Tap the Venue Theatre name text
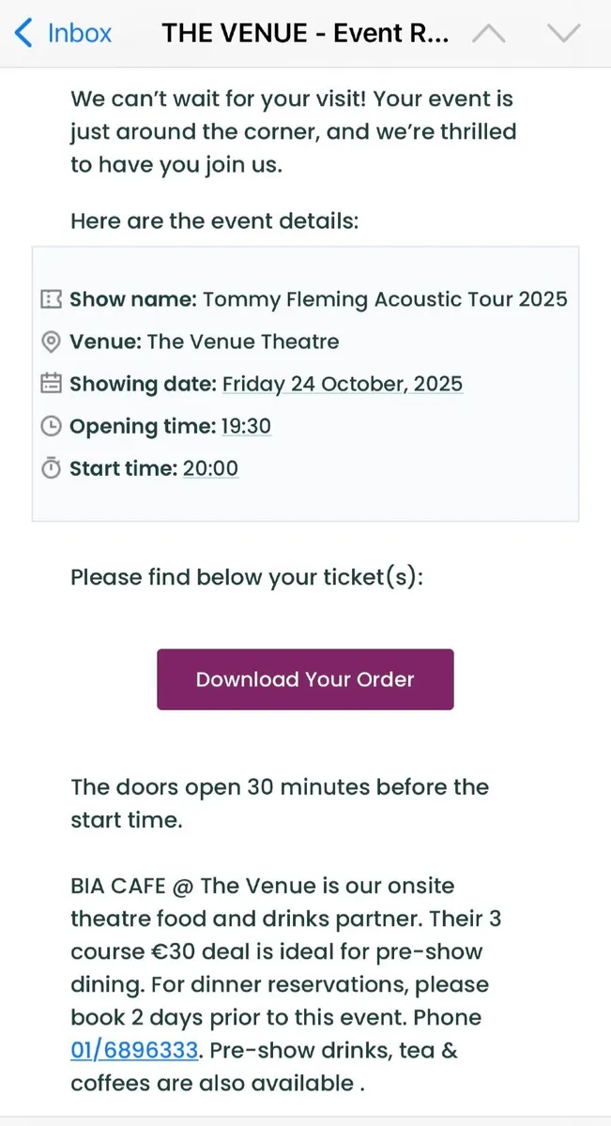 [x=242, y=342]
